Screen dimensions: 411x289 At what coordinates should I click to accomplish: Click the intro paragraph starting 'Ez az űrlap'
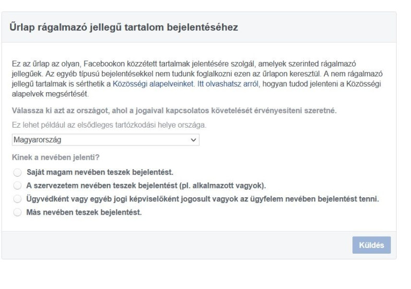(x=197, y=79)
